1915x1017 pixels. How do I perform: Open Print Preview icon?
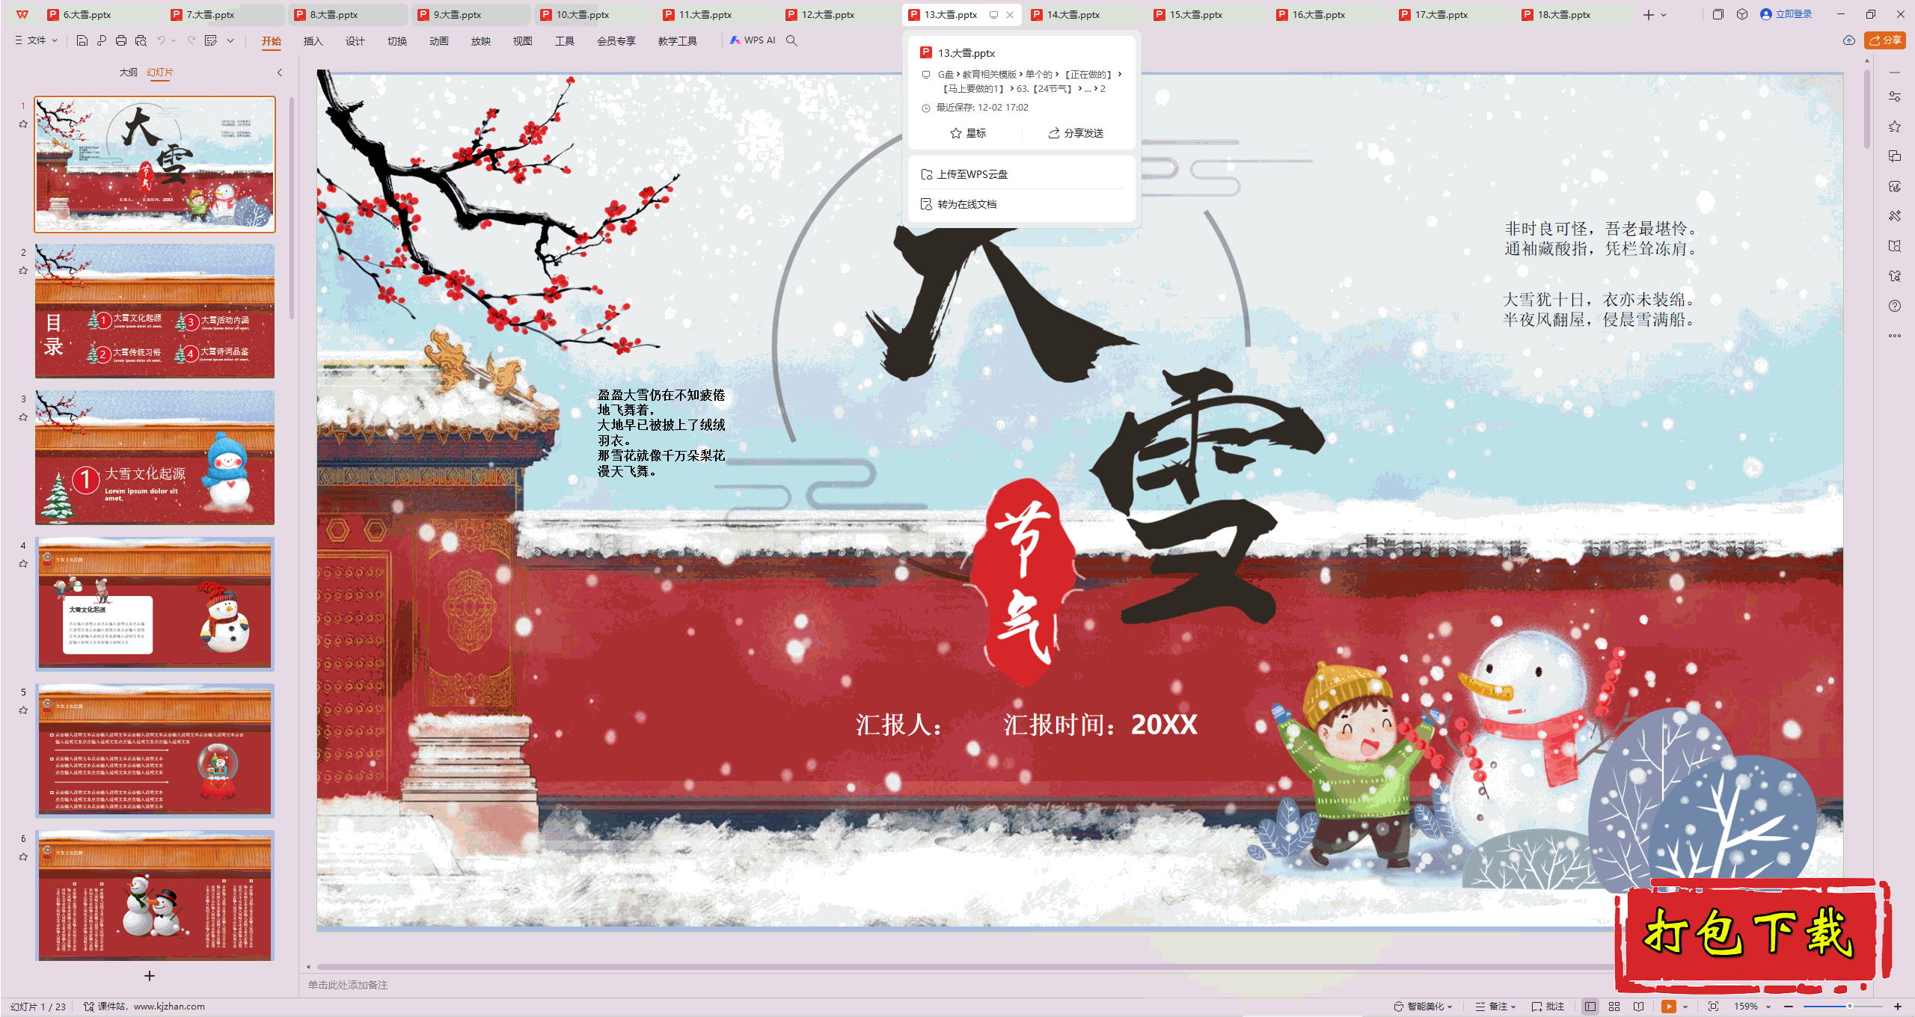pyautogui.click(x=141, y=40)
